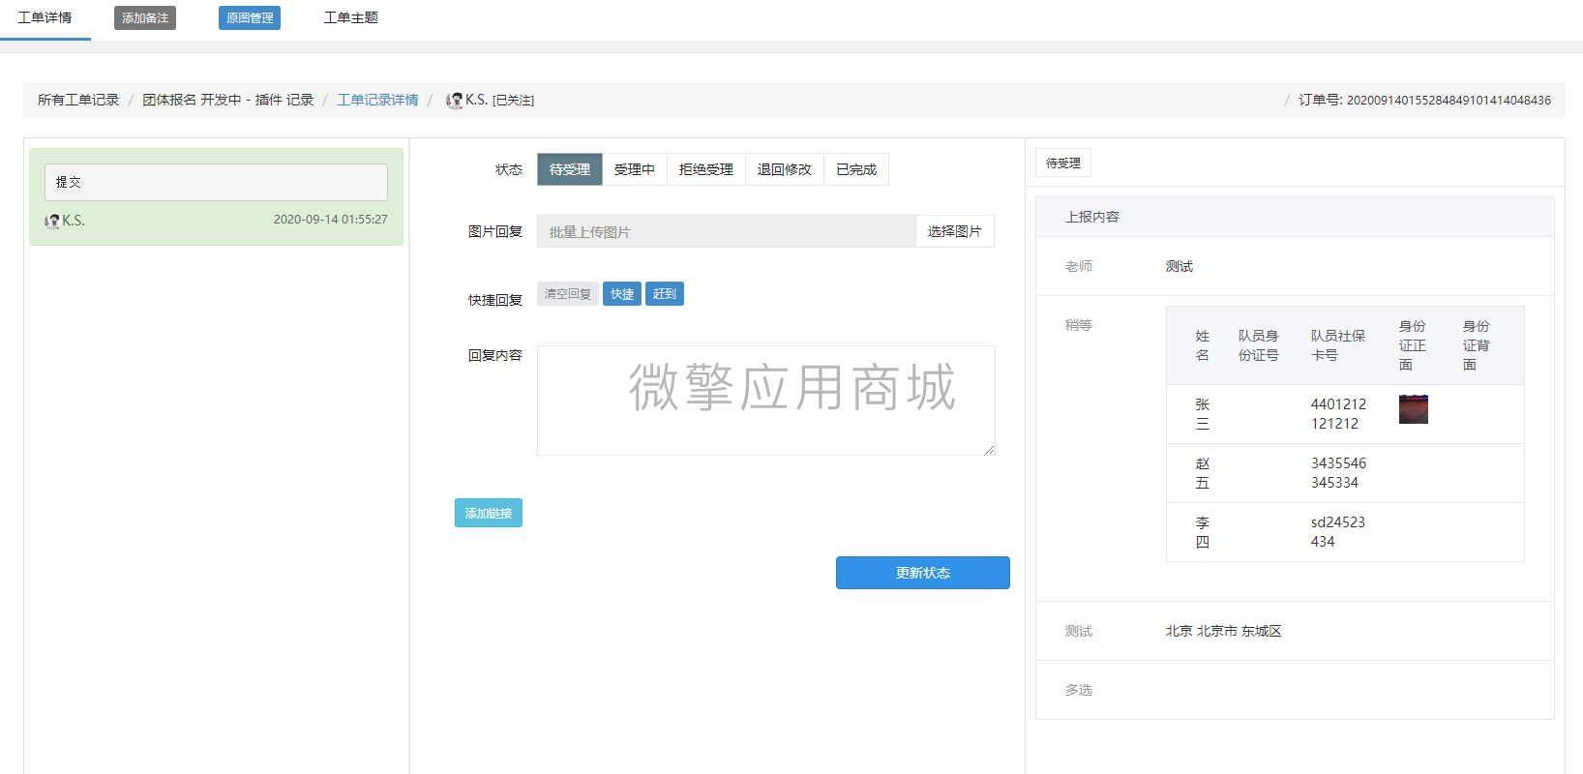Insert the 迁到 quick reply
The height and width of the screenshot is (774, 1583).
pyautogui.click(x=665, y=294)
